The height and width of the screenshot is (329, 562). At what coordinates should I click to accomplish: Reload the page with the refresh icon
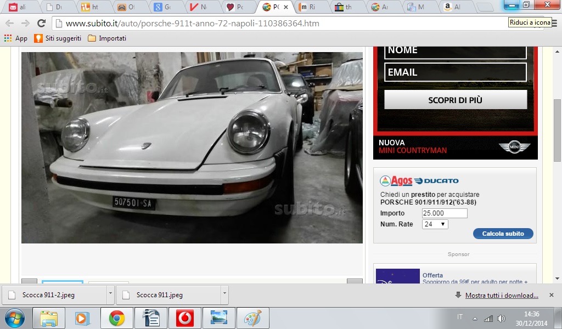[41, 24]
